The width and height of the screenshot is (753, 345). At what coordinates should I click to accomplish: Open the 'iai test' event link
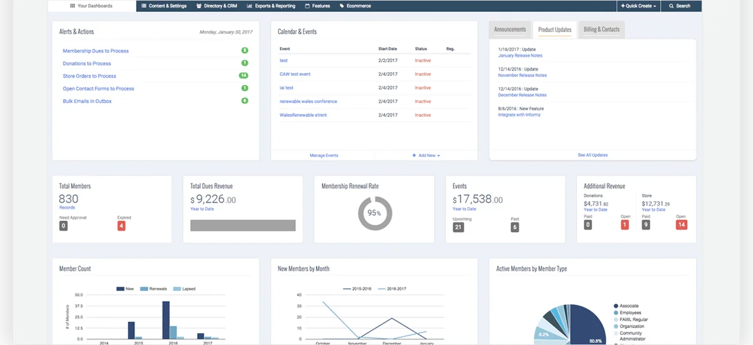(x=286, y=88)
